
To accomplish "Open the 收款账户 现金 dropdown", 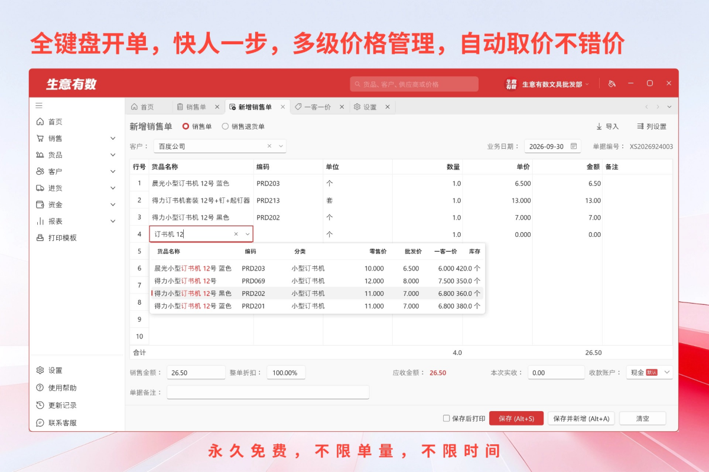I will [x=649, y=372].
